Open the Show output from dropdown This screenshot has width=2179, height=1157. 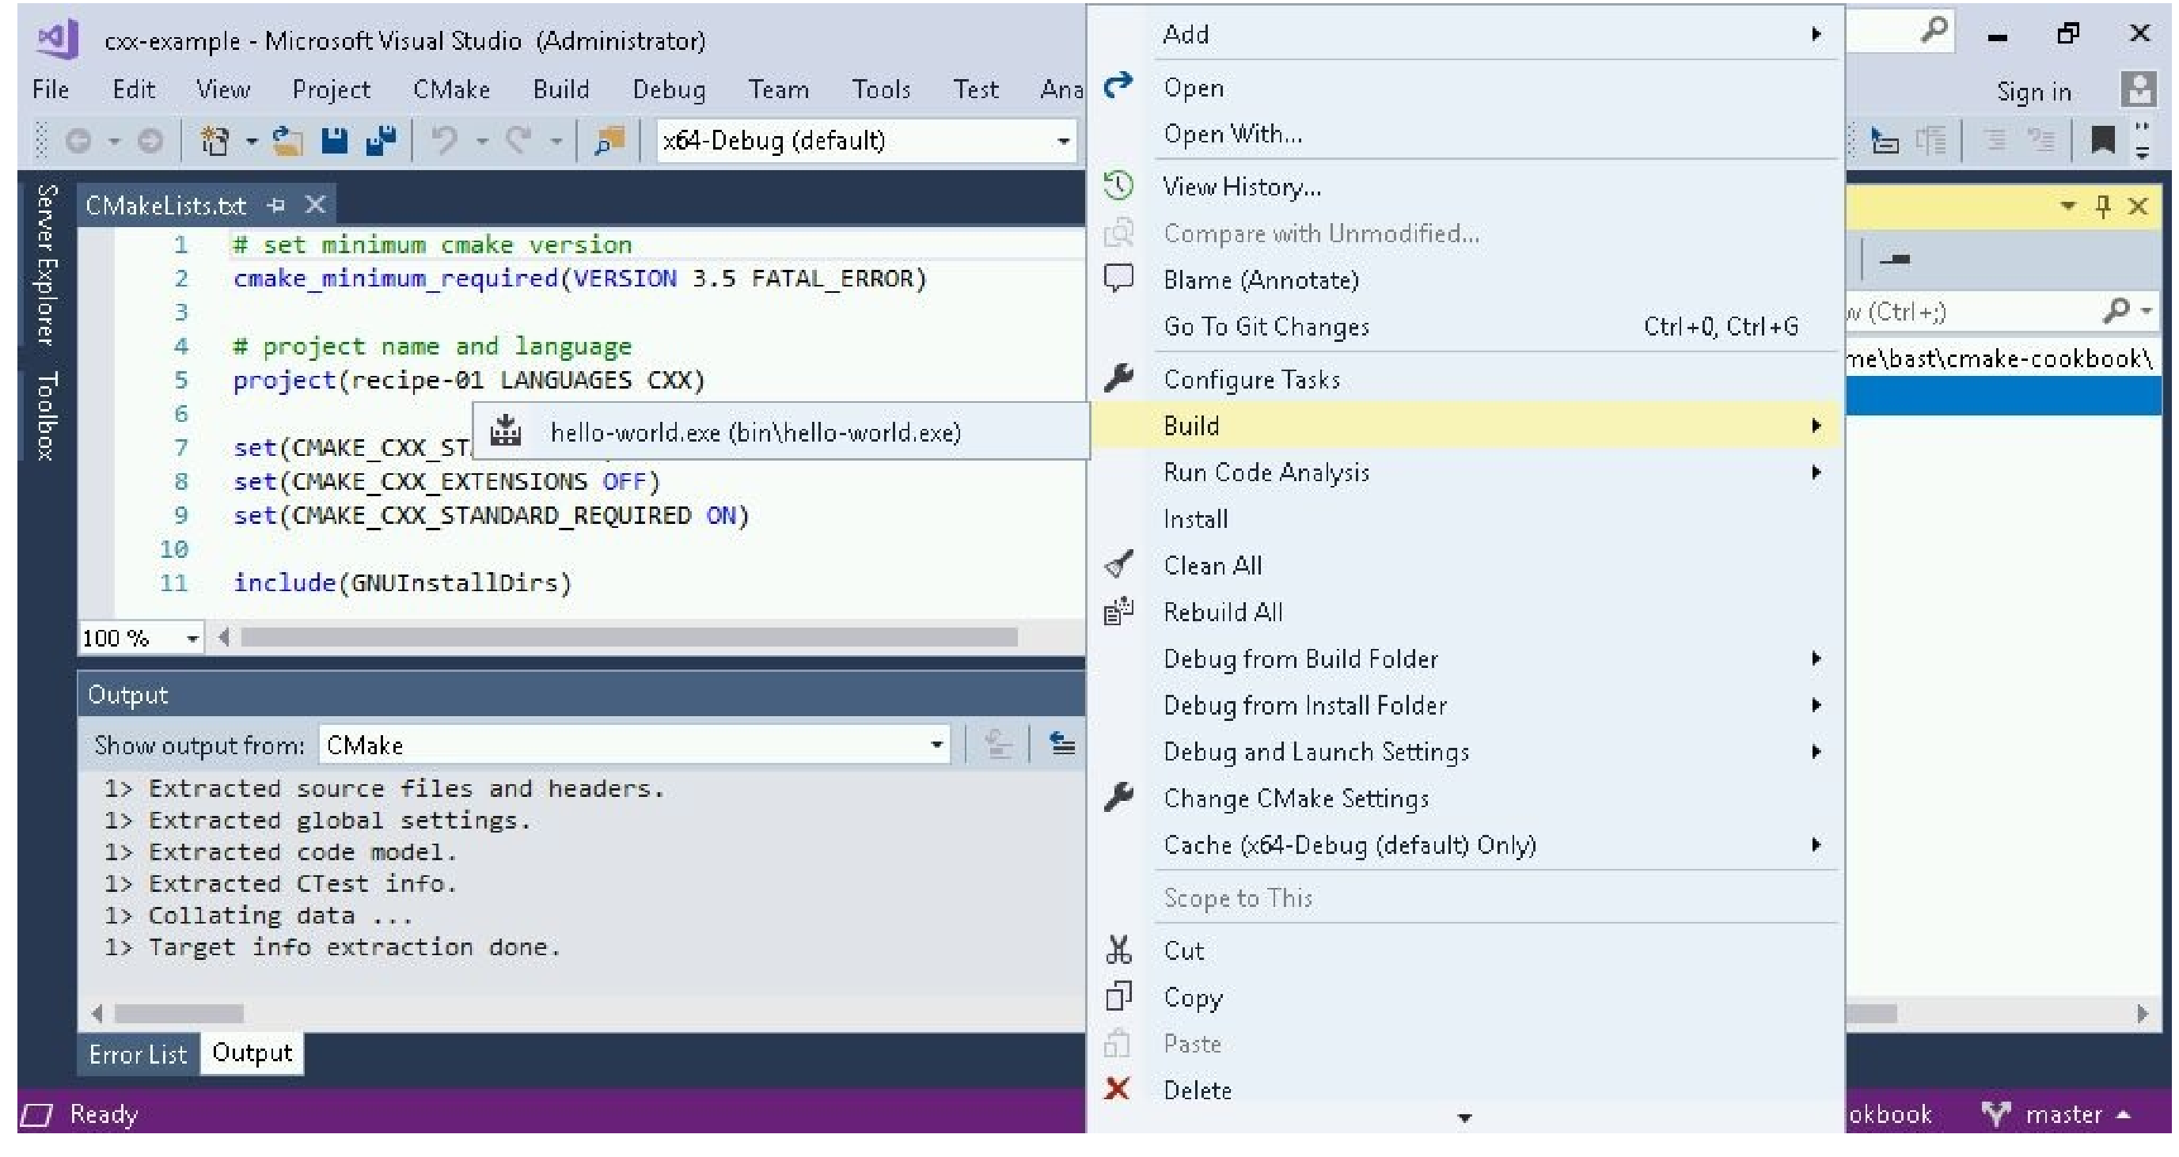(x=936, y=745)
